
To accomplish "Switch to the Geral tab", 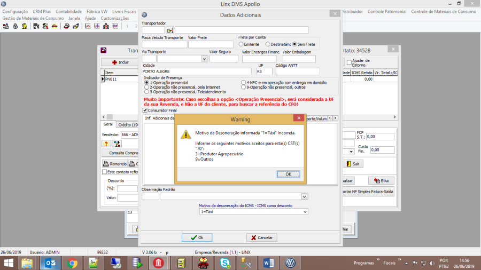I will [x=107, y=124].
